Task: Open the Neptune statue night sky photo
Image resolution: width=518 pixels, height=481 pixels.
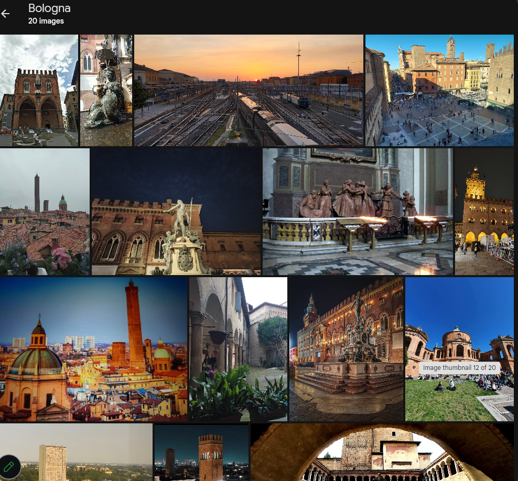Action: point(176,212)
